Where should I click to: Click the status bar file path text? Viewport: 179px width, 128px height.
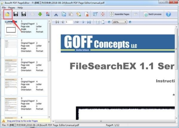41,125
